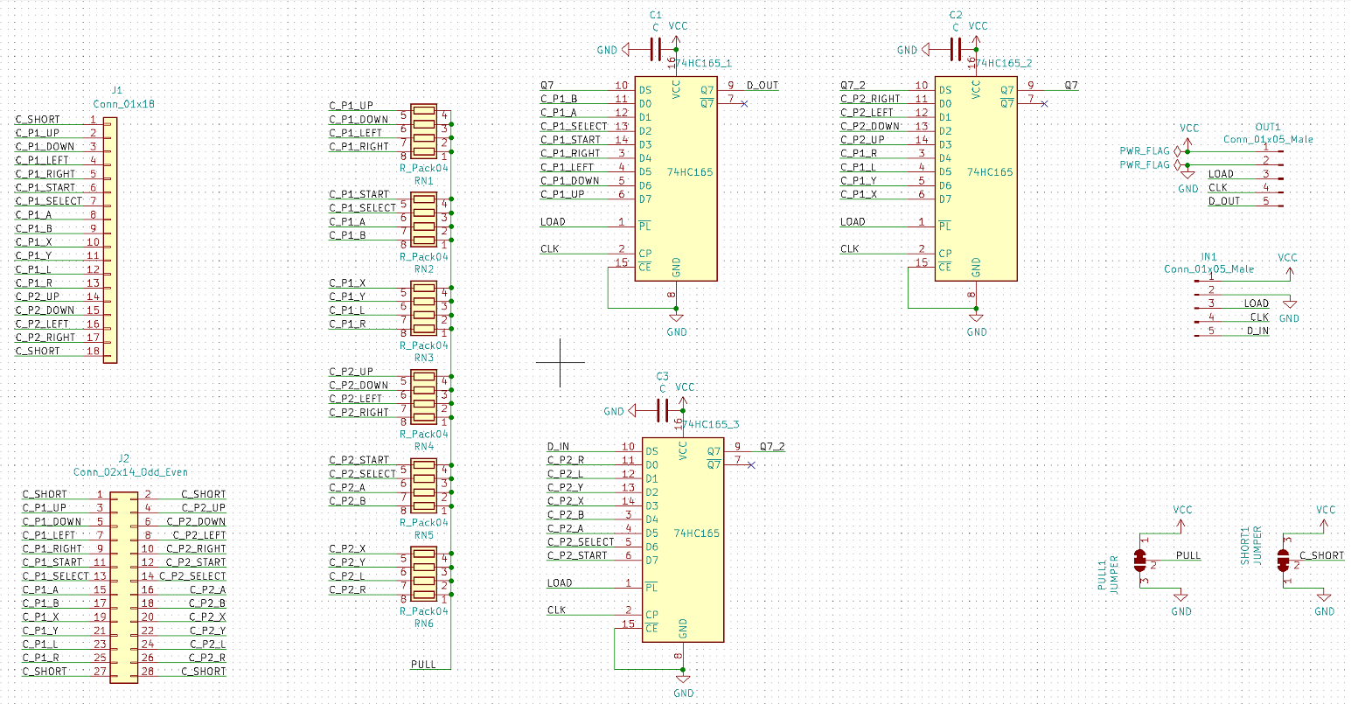Click PULL label below the resistor pack bus
This screenshot has width=1351, height=704.
(423, 665)
